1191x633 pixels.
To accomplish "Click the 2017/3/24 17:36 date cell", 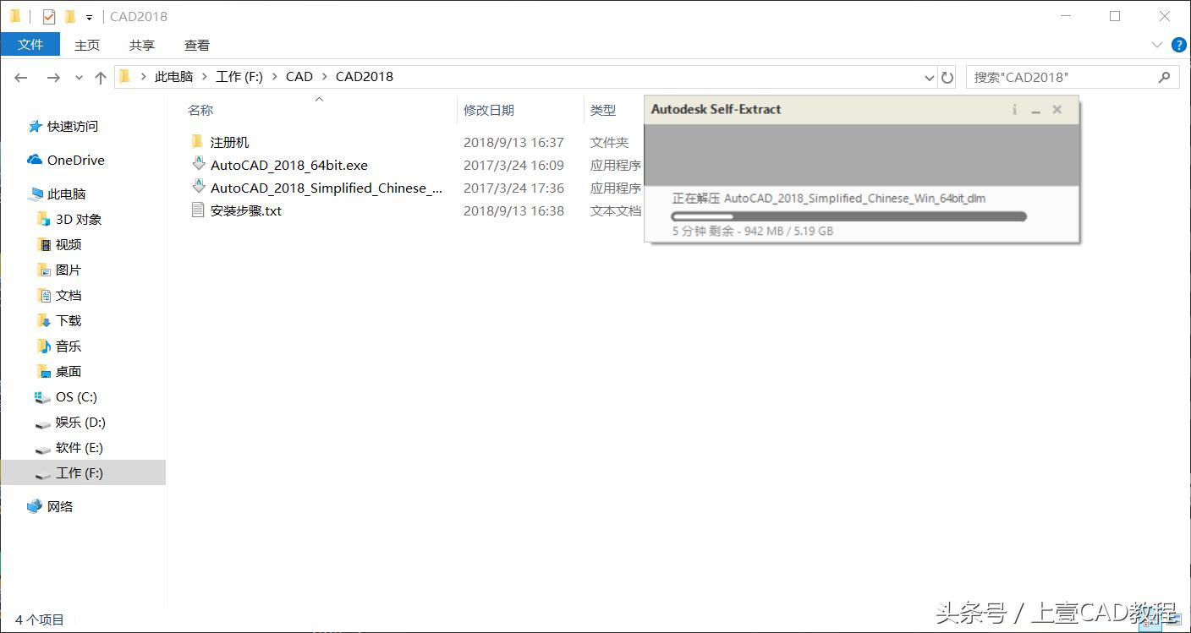I will (513, 188).
